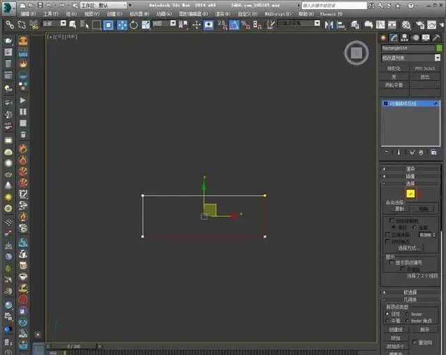Activate the Select Object tool
The height and width of the screenshot is (355, 446).
72,25
